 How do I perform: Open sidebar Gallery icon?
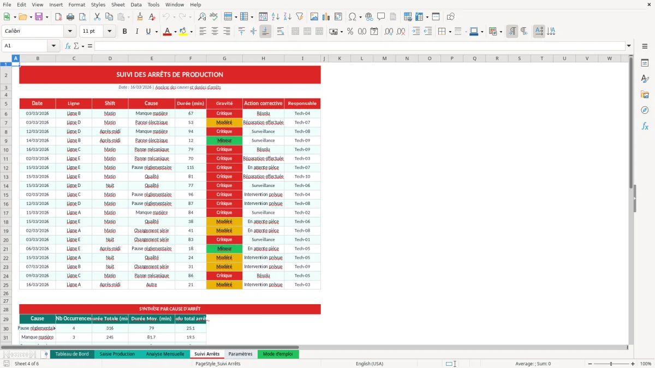tap(645, 95)
